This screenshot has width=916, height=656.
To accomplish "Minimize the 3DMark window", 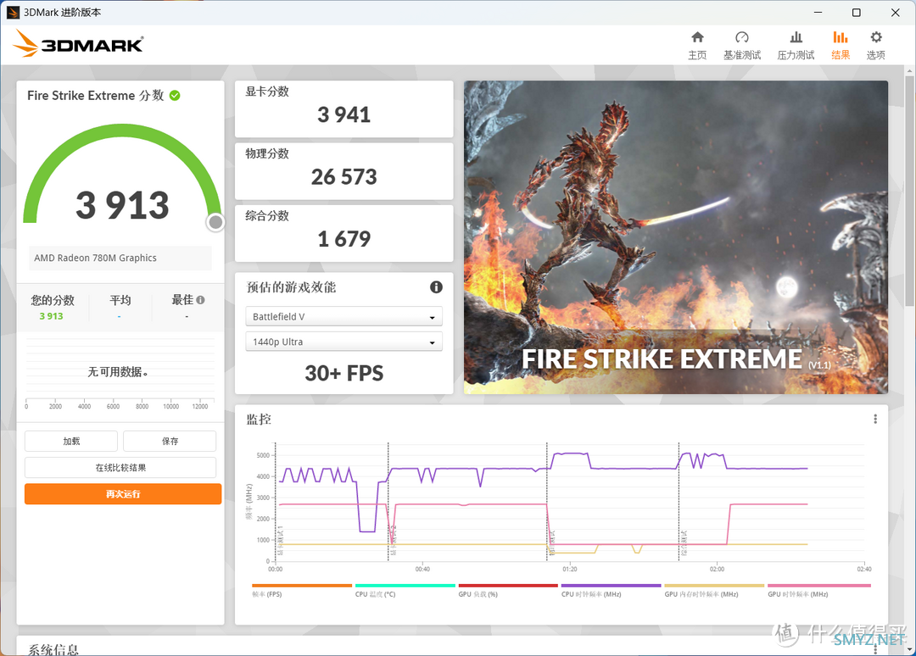I will click(x=818, y=12).
